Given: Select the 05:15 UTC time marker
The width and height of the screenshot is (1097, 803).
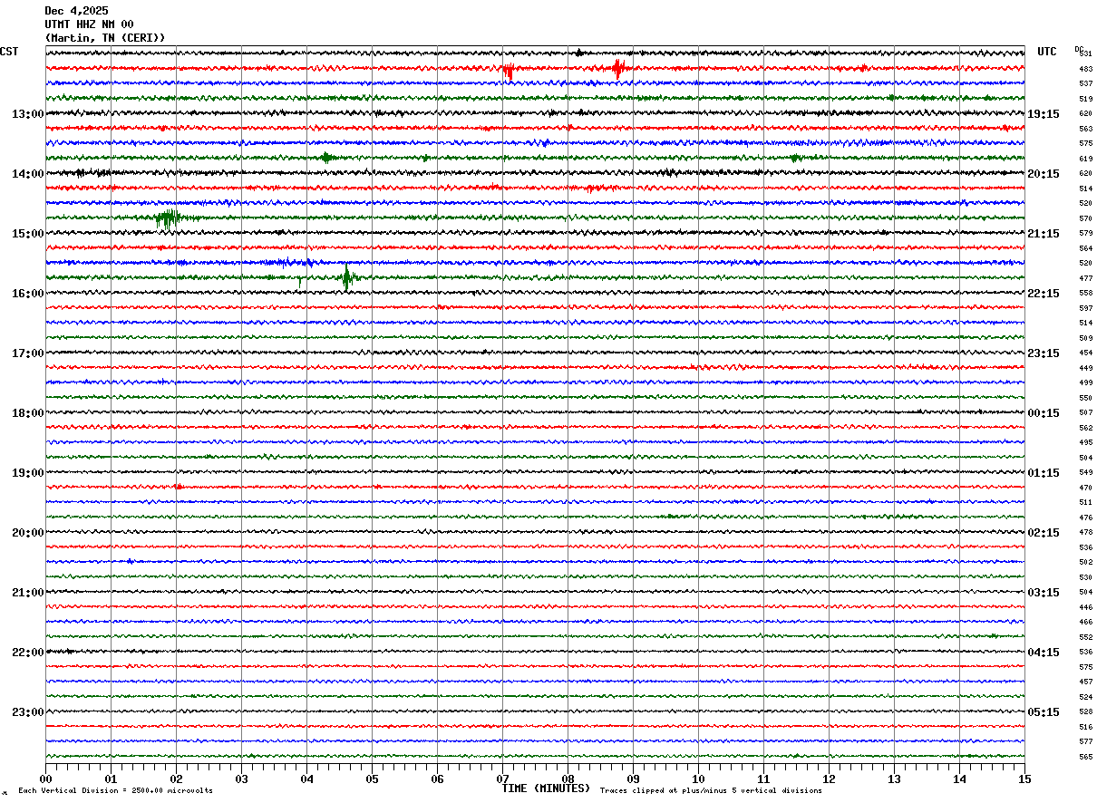Looking at the screenshot, I should tap(1043, 712).
